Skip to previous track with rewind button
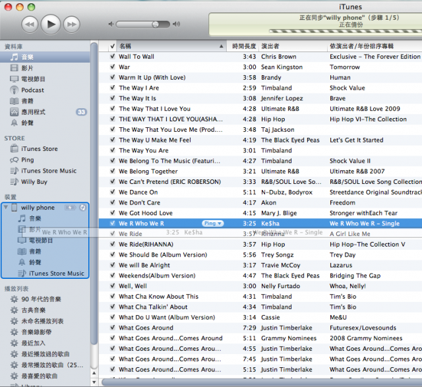 30,24
